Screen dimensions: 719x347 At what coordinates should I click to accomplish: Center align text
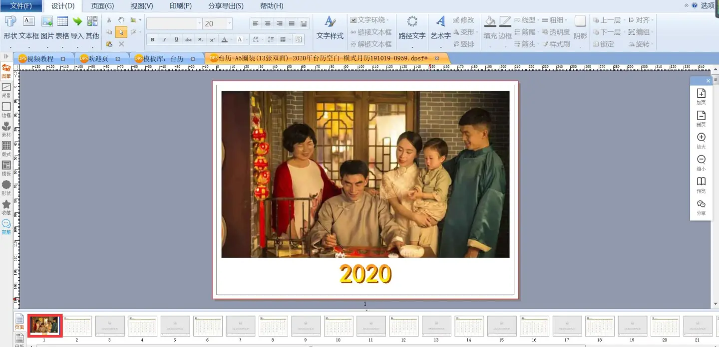(268, 23)
